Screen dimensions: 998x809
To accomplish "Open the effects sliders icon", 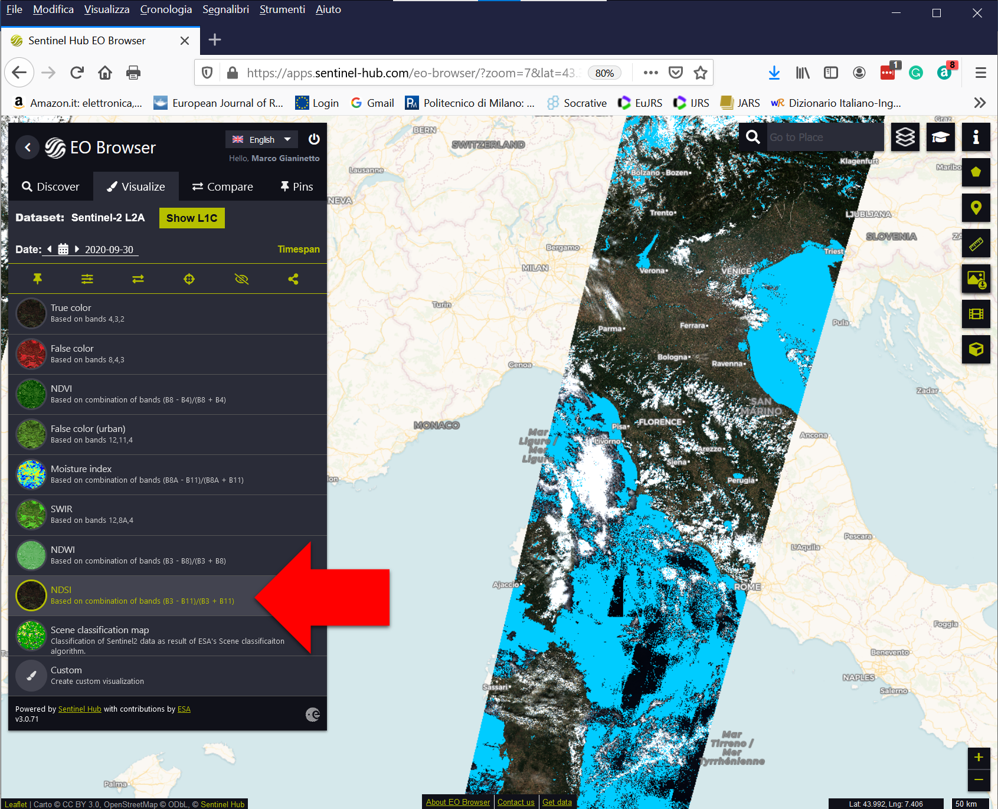I will (87, 279).
